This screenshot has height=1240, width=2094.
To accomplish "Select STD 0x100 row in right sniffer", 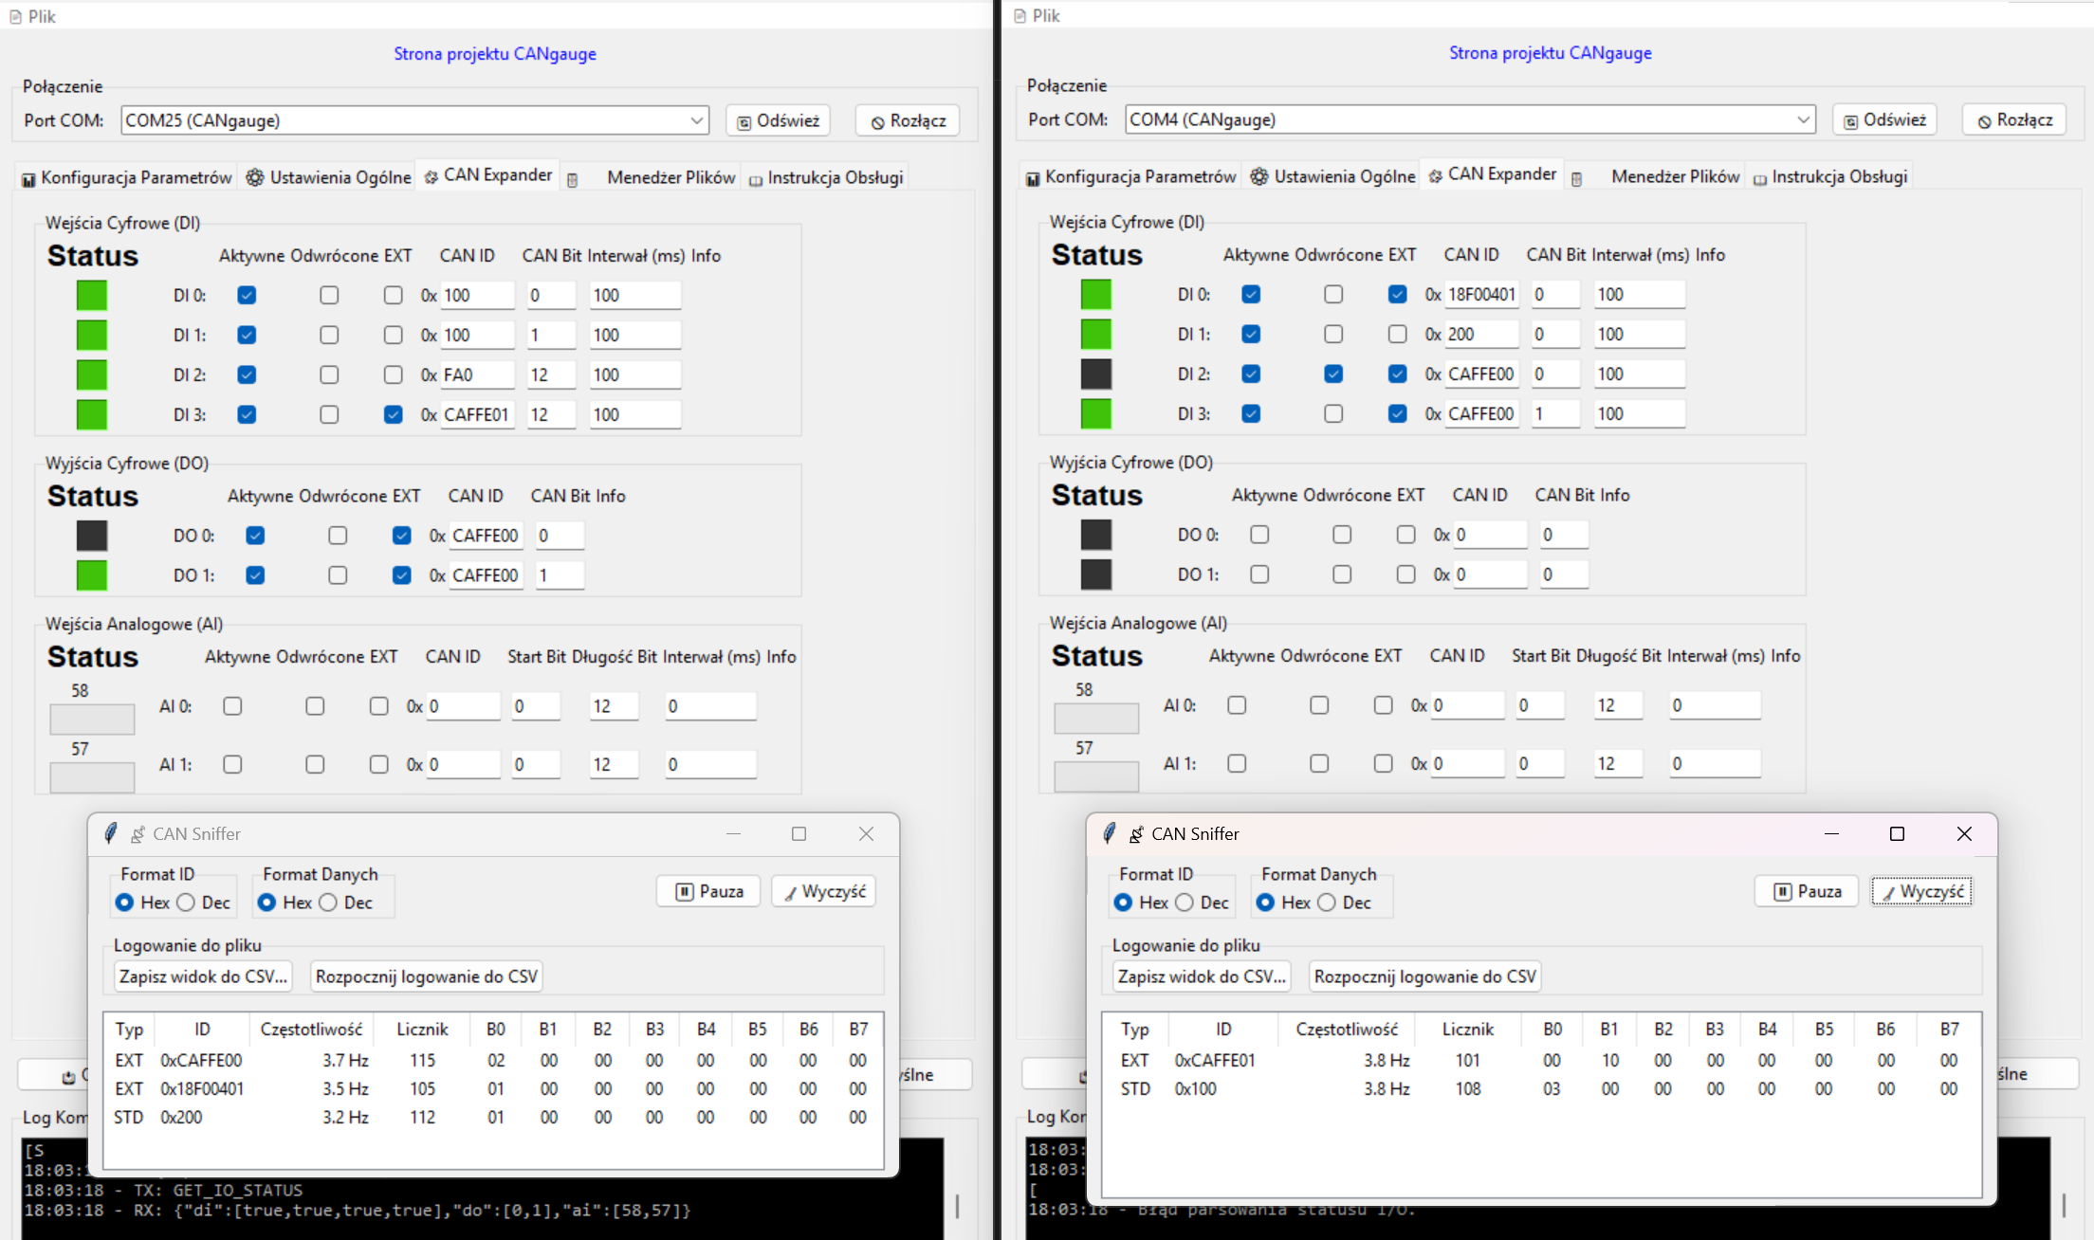I will (x=1541, y=1088).
